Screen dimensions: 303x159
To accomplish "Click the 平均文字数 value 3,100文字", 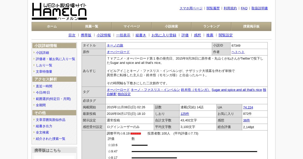I will [x=188, y=127].
